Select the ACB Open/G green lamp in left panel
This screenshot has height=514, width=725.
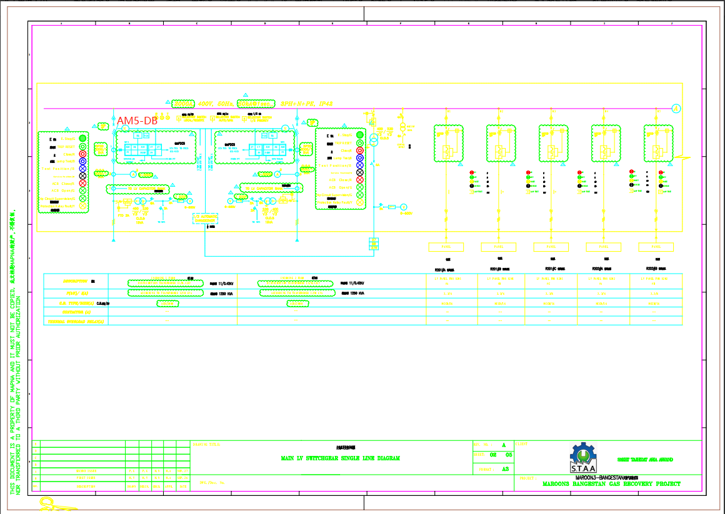coord(82,190)
